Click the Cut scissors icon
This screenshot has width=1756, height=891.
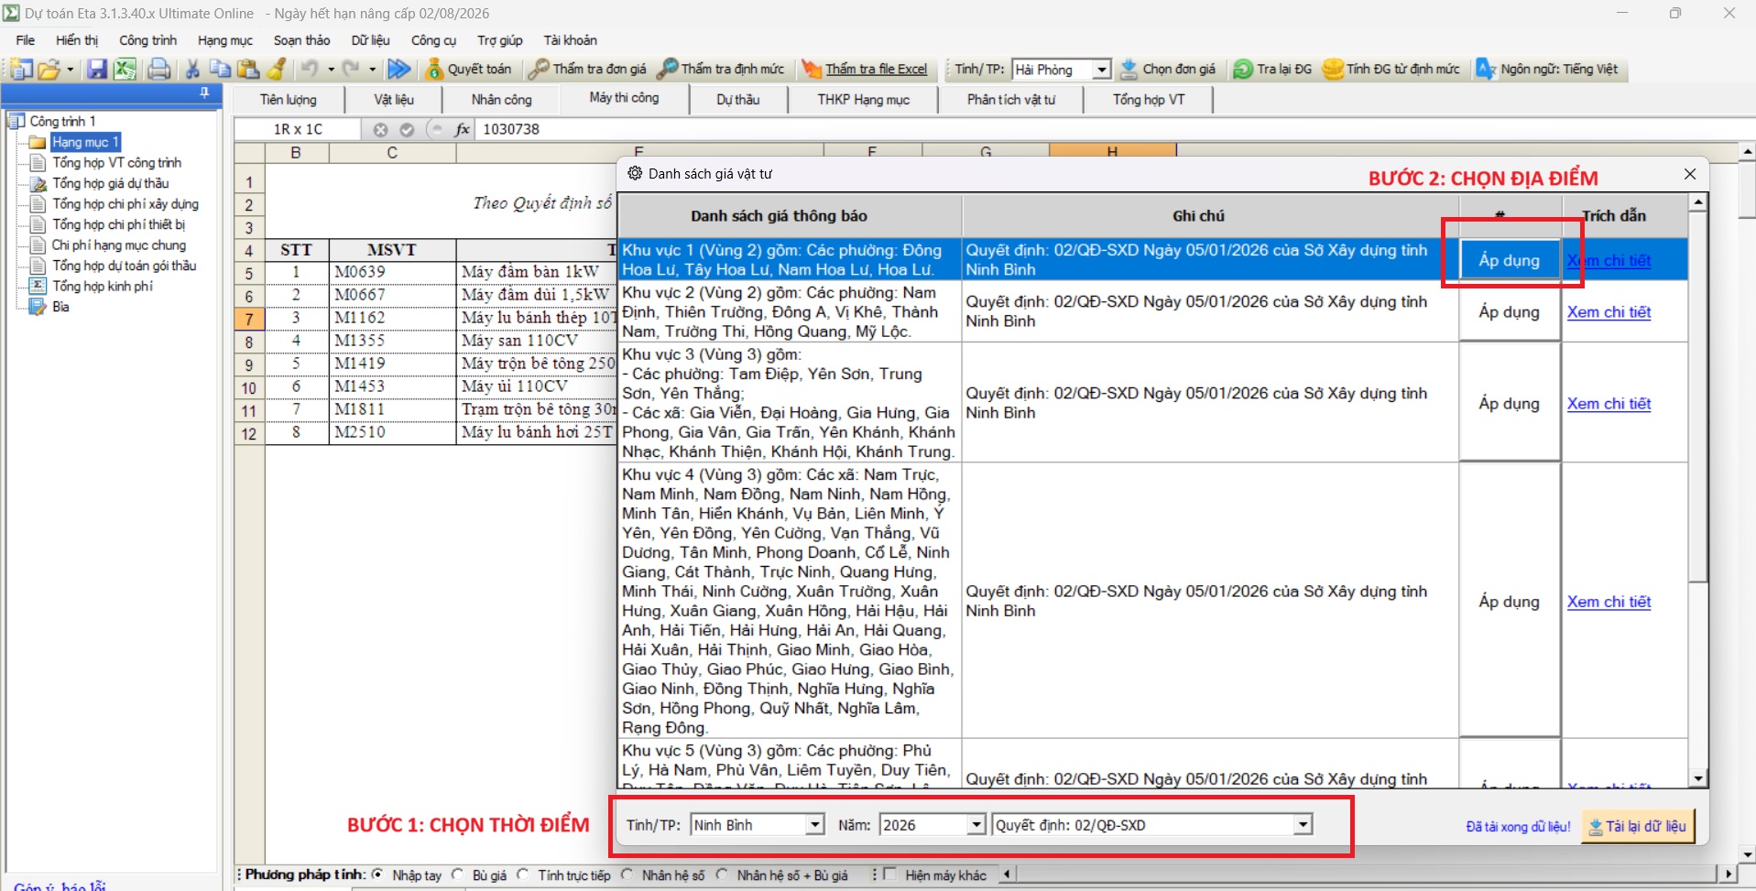click(192, 70)
